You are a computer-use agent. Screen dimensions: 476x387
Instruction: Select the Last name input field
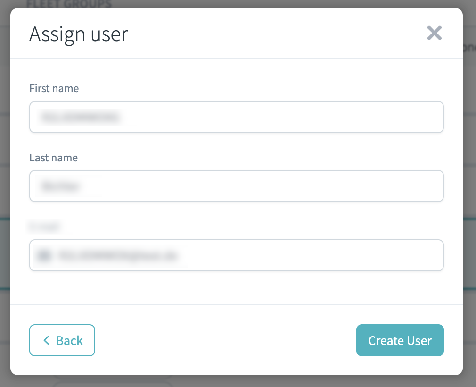click(x=237, y=186)
